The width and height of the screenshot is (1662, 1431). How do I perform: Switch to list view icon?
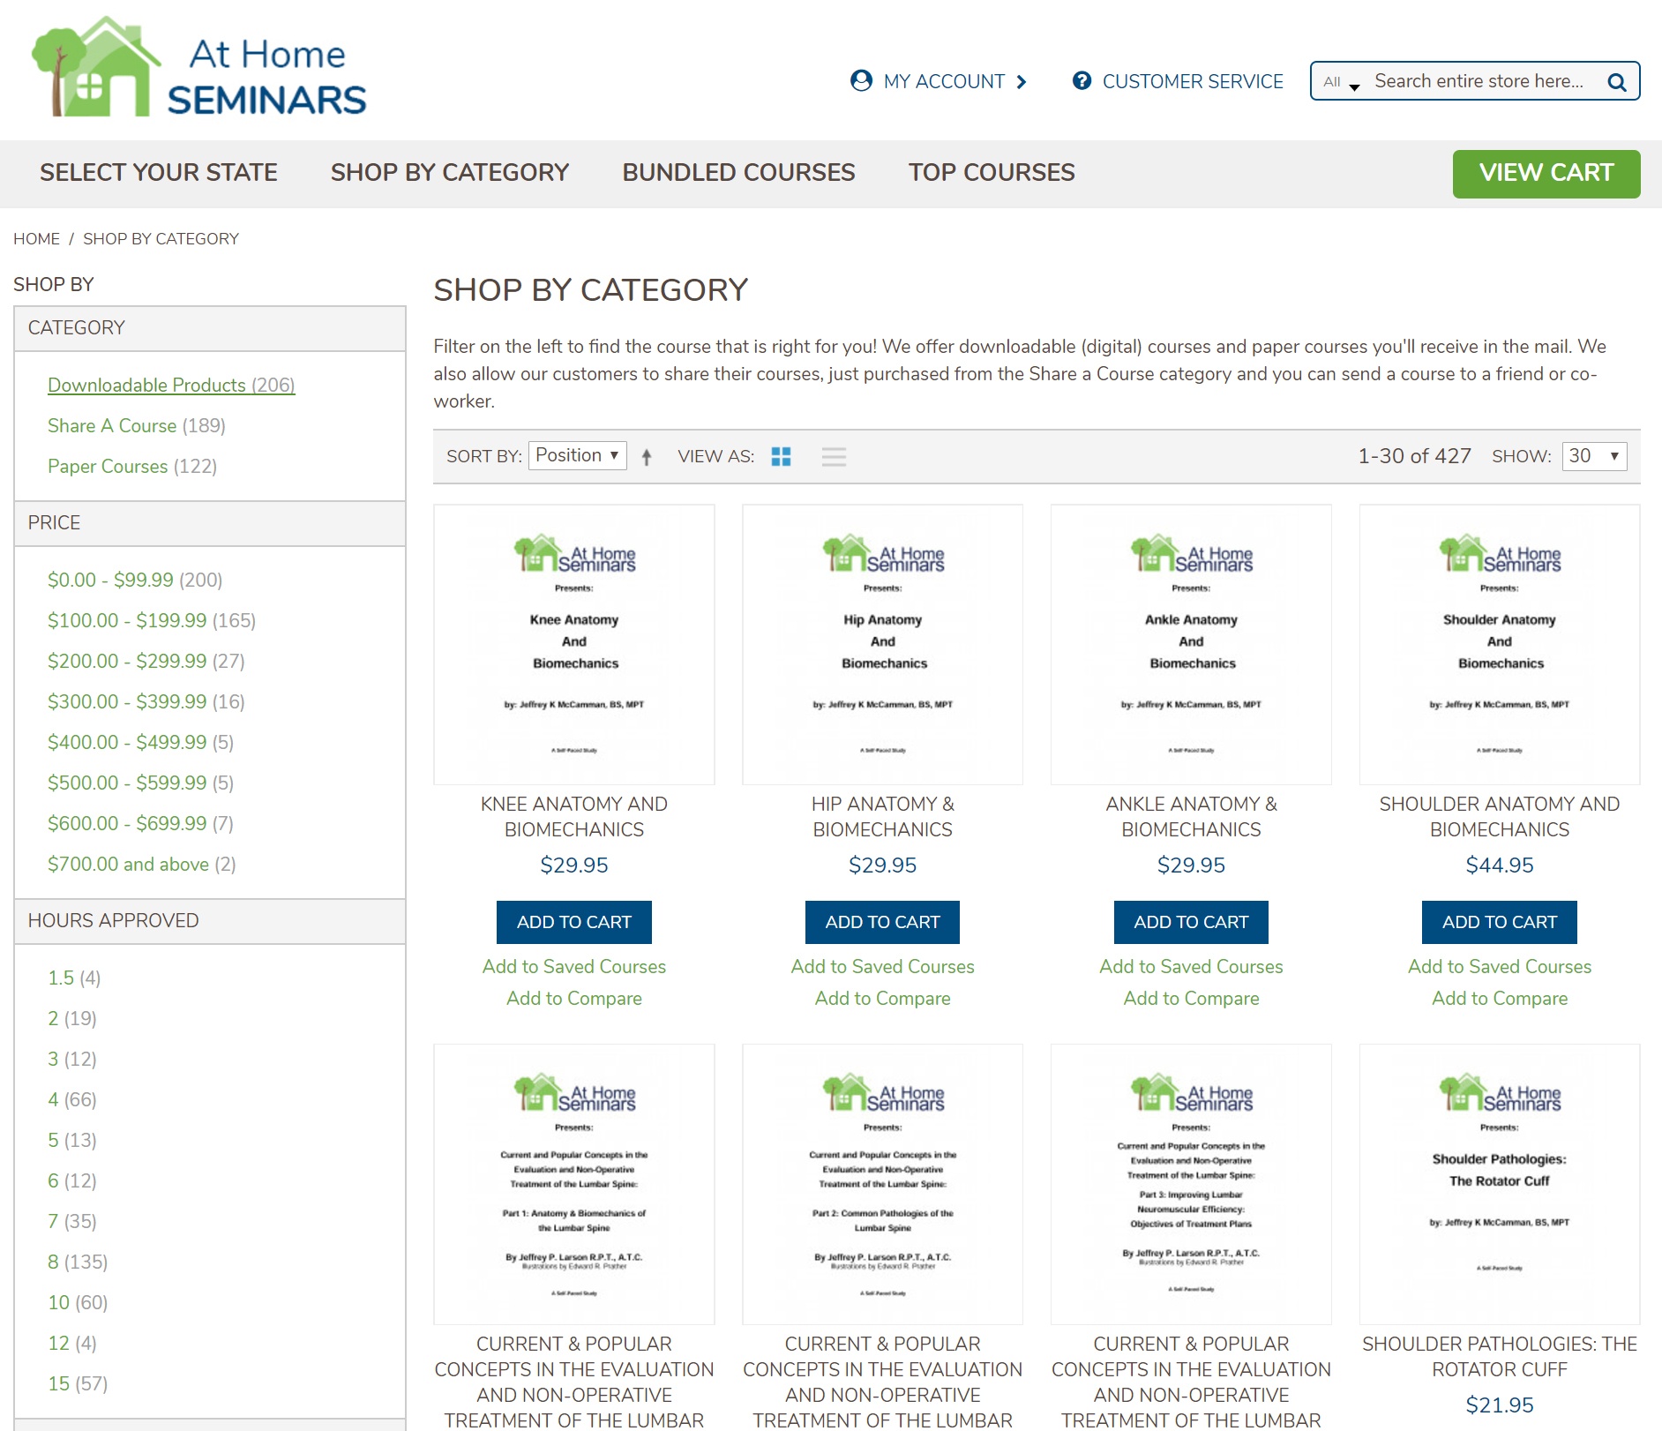(x=834, y=456)
